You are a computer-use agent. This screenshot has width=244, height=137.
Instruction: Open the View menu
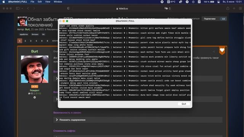48,2
